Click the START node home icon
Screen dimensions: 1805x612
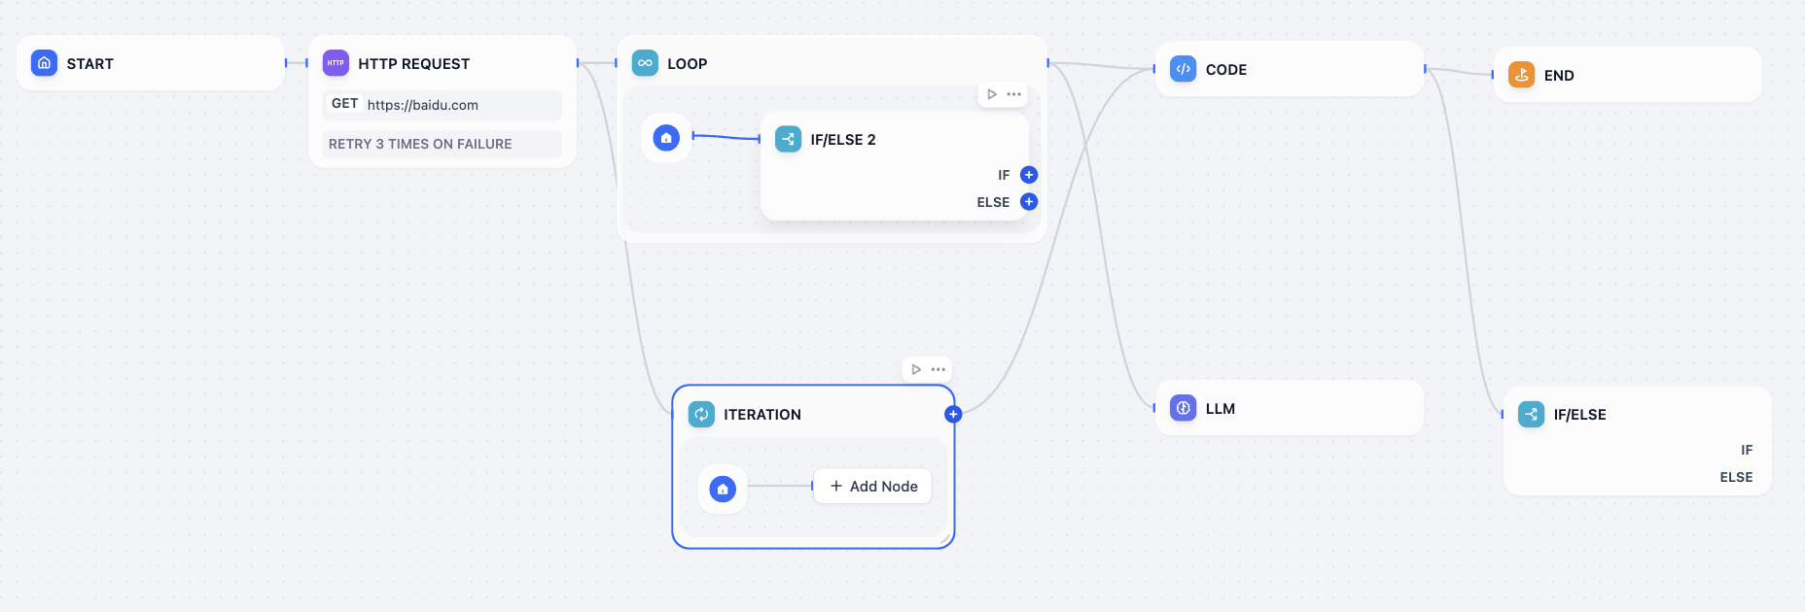click(x=44, y=63)
